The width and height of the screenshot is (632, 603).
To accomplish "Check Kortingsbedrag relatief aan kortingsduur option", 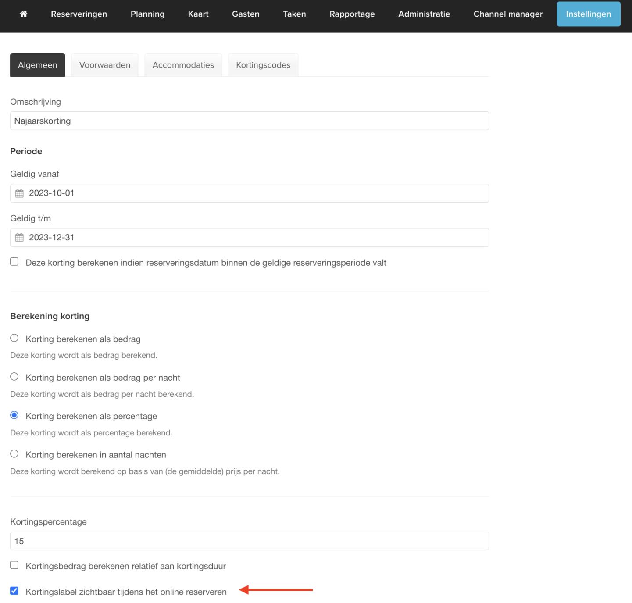I will point(14,565).
